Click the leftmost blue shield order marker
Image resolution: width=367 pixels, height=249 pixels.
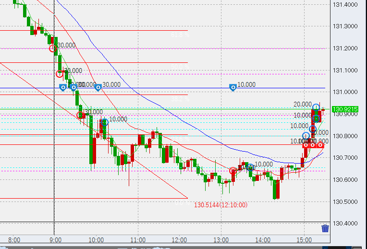[62, 87]
